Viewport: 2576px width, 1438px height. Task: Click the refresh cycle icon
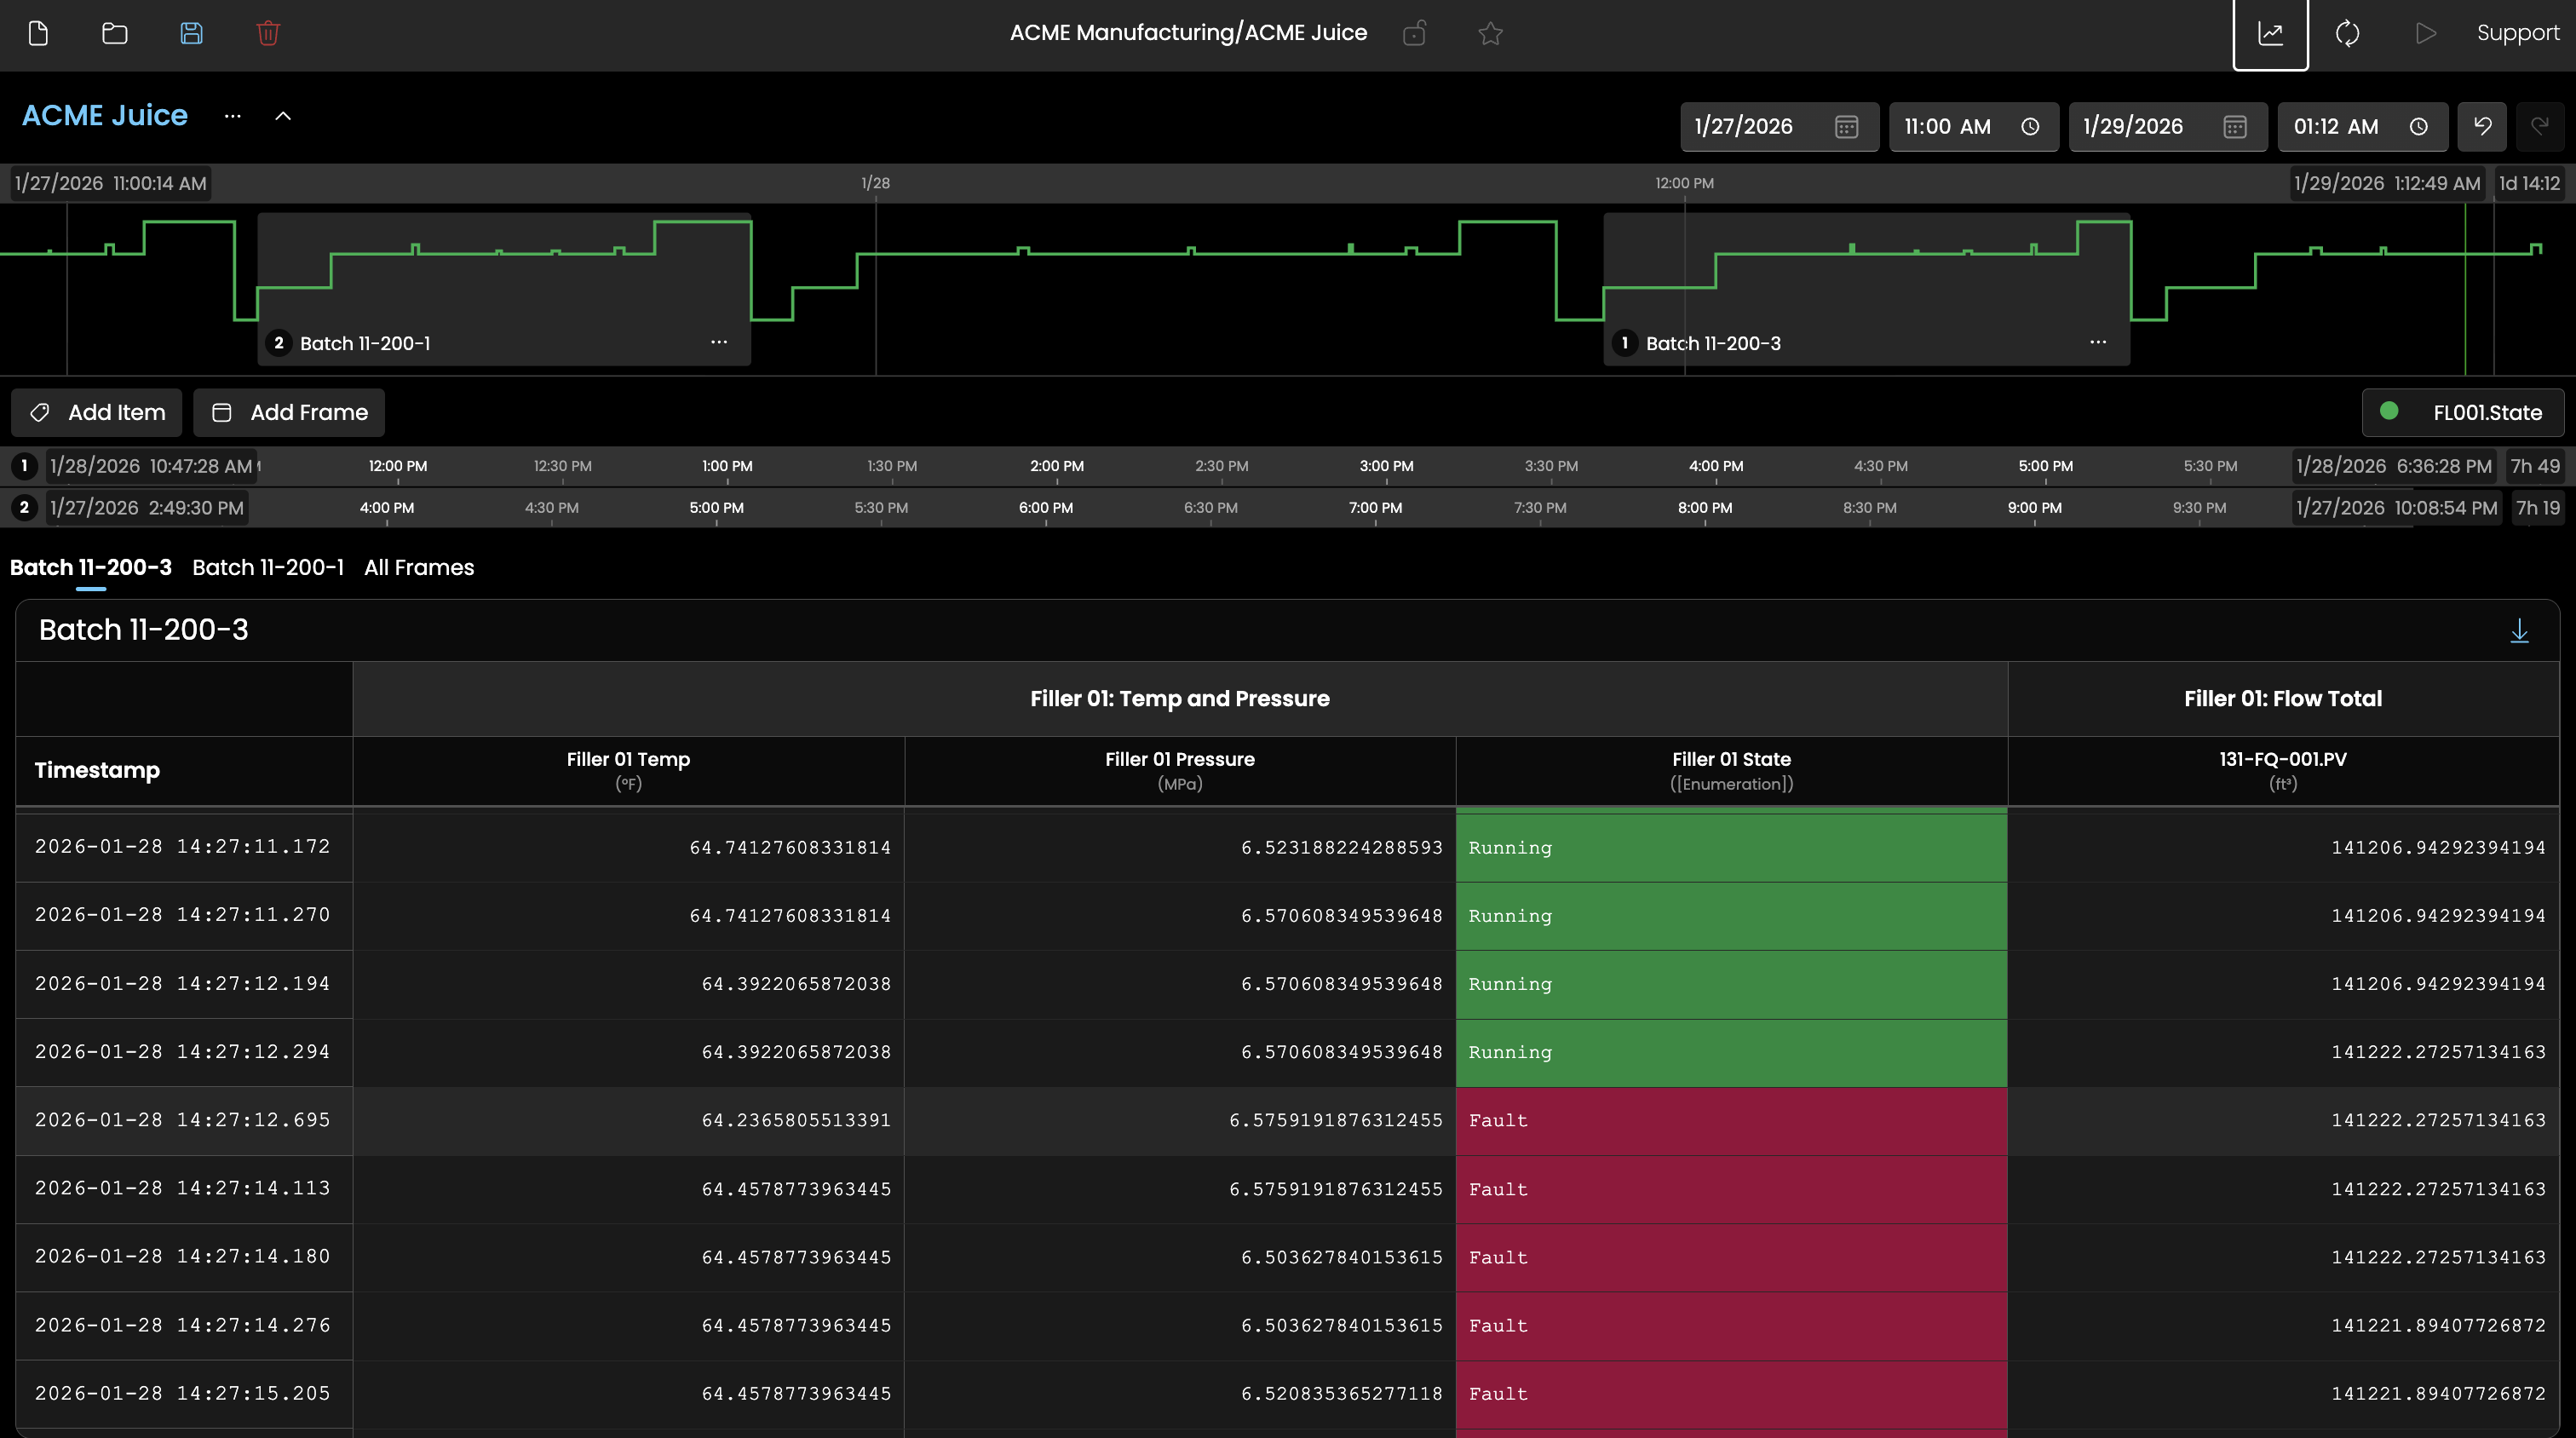2347,33
